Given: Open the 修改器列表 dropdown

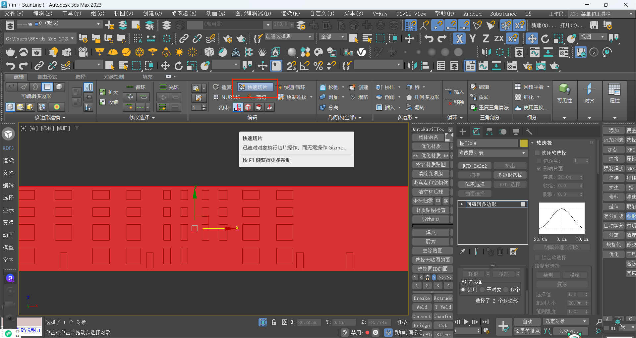Looking at the screenshot, I should (492, 153).
